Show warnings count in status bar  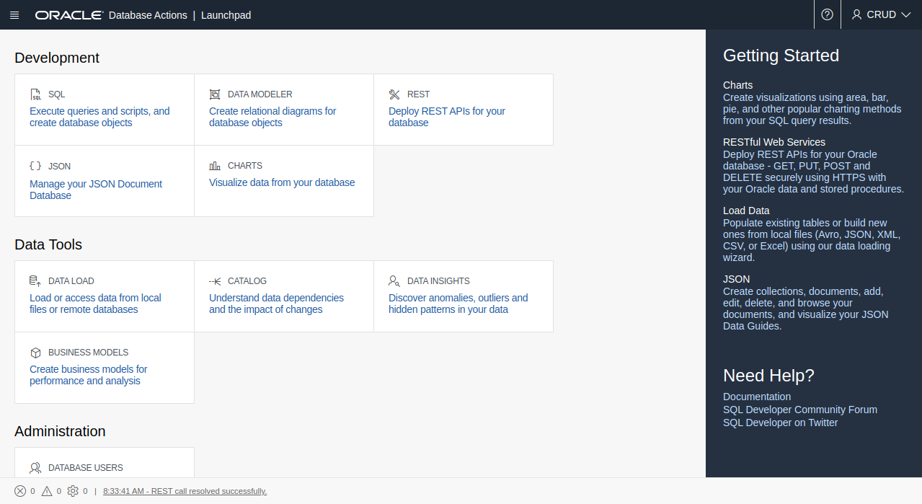[x=47, y=491]
